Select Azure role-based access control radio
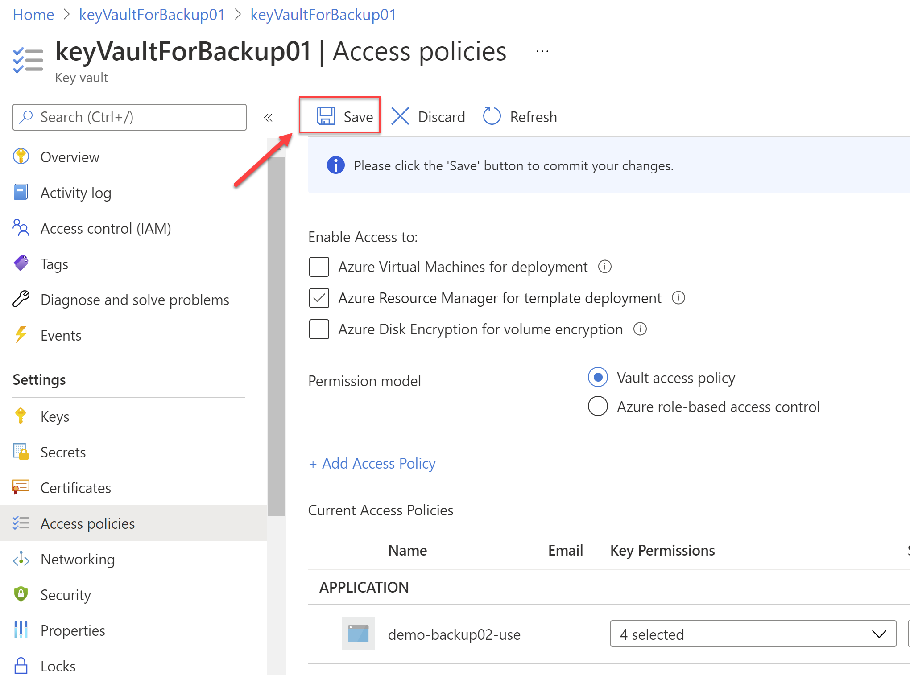This screenshot has height=675, width=910. 598,406
